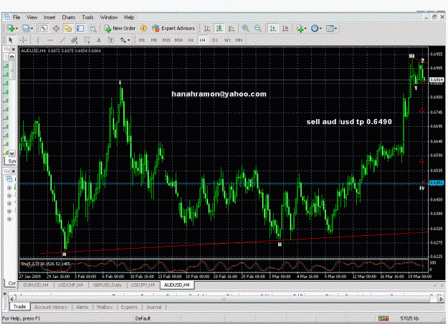Select the Vertical Line drawing tool
Viewport: 448px width, 324px height.
pyautogui.click(x=38, y=40)
